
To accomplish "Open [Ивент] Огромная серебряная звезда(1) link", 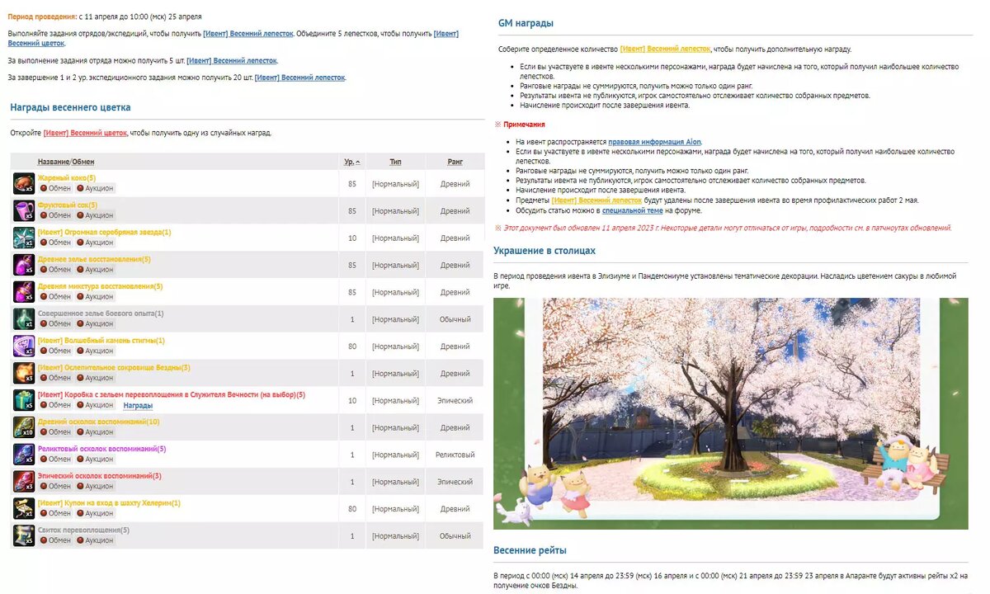I will pyautogui.click(x=105, y=233).
